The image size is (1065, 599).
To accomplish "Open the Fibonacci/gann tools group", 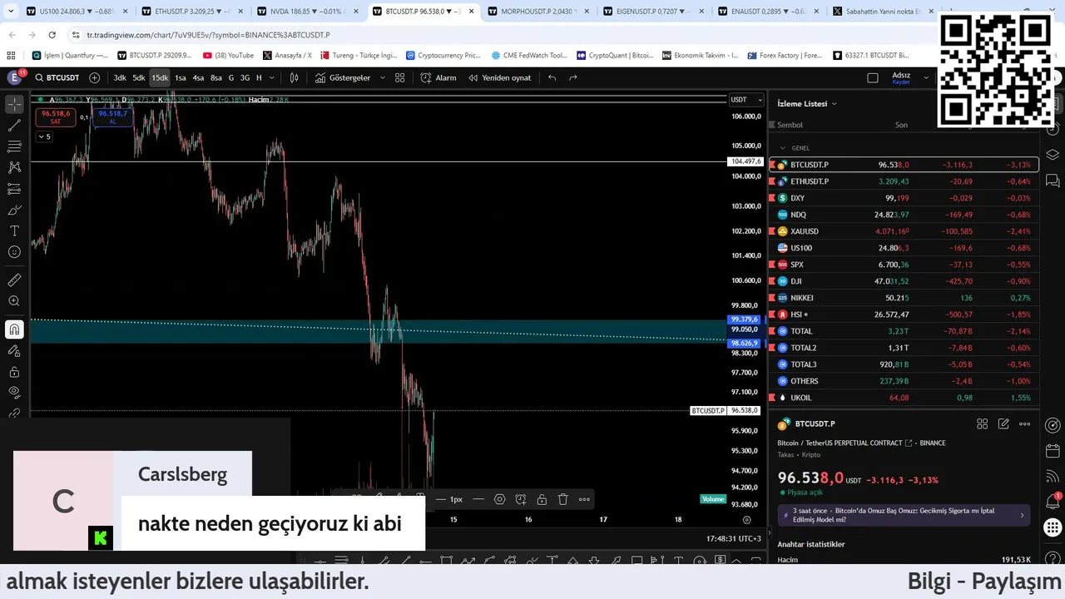I will point(14,146).
